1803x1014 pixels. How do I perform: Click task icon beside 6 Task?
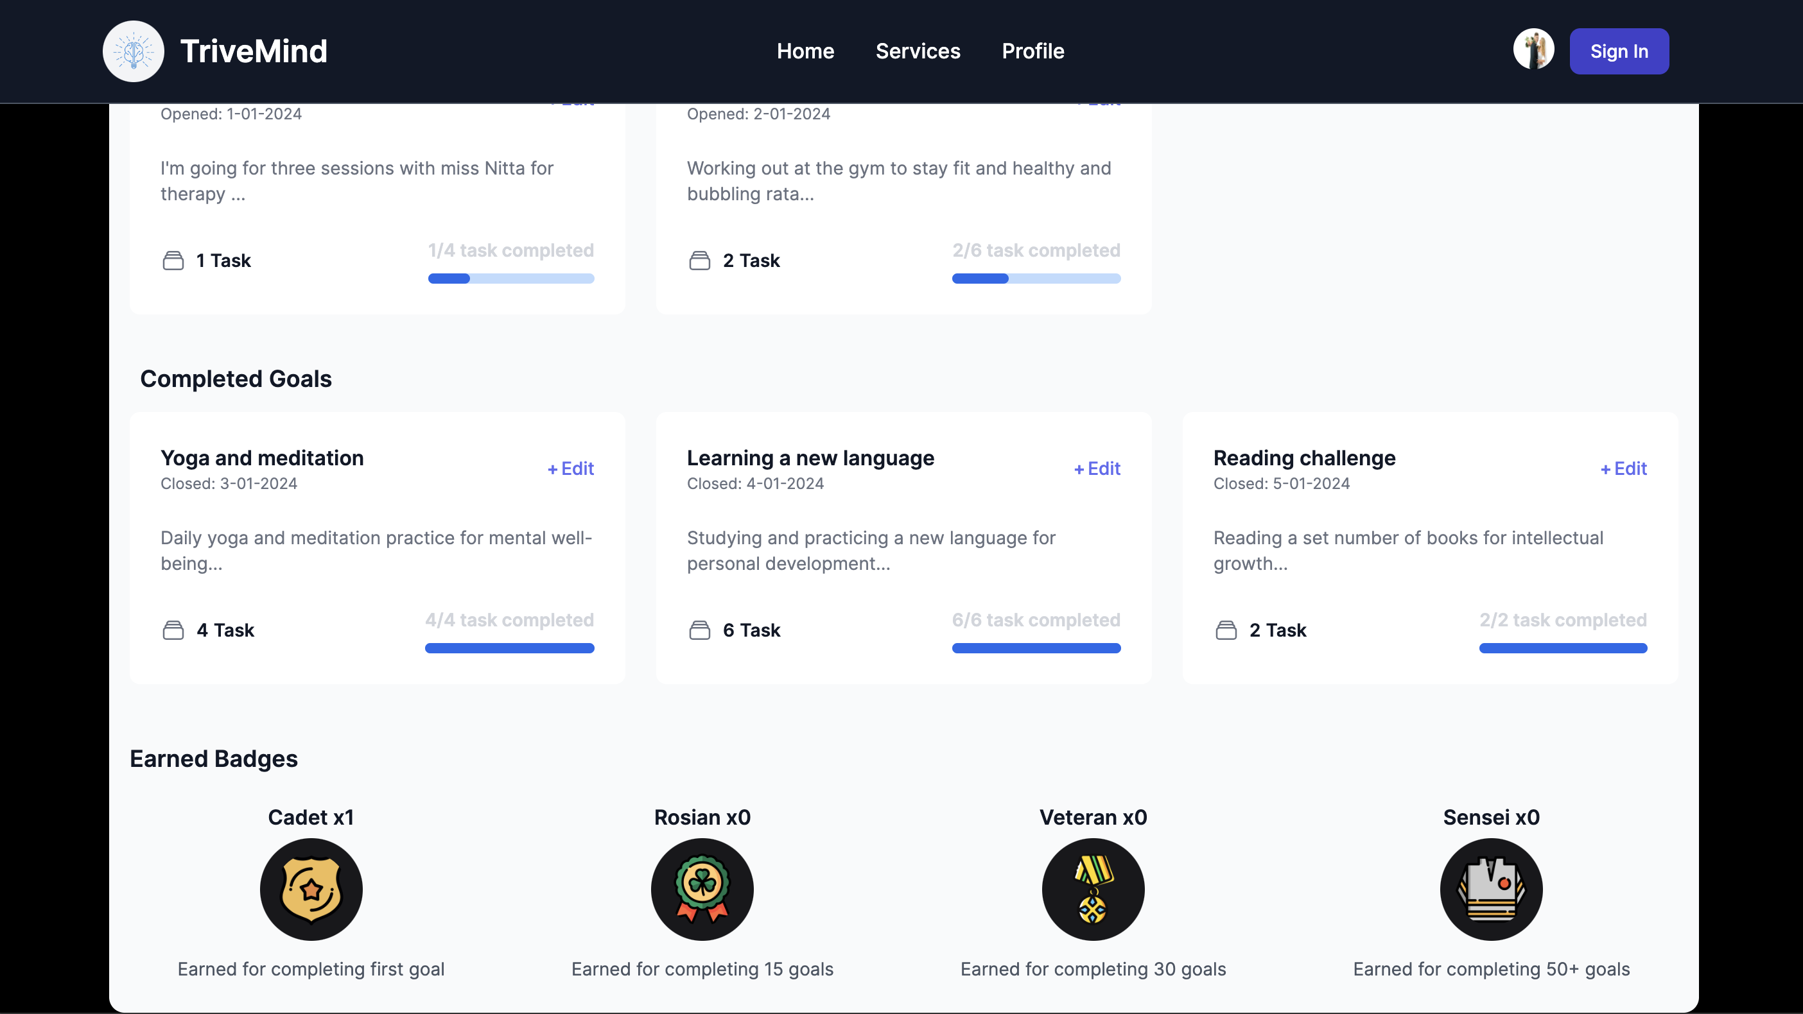pyautogui.click(x=699, y=630)
